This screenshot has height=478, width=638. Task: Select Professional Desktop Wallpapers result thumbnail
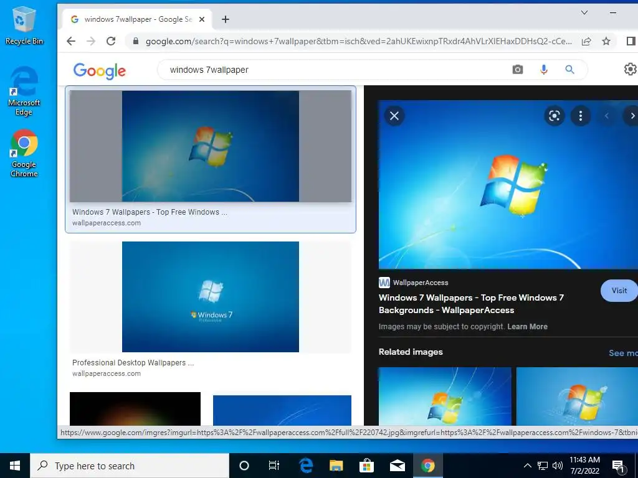[x=211, y=297]
